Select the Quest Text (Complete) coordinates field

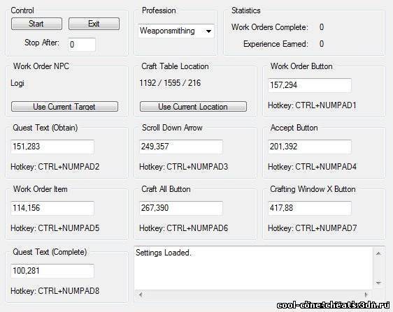(x=52, y=271)
